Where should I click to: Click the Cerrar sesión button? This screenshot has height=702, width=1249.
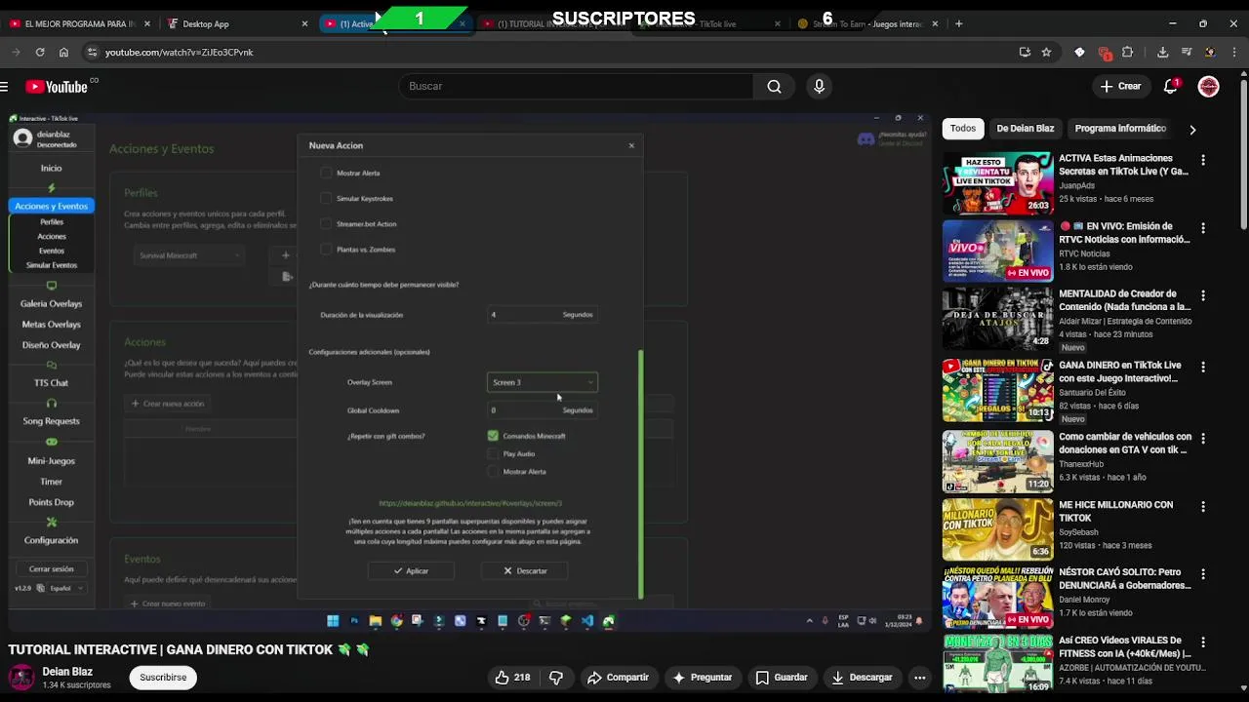[51, 568]
